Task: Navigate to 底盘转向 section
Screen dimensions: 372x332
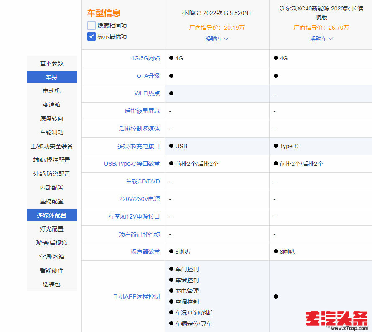Action: coord(52,118)
